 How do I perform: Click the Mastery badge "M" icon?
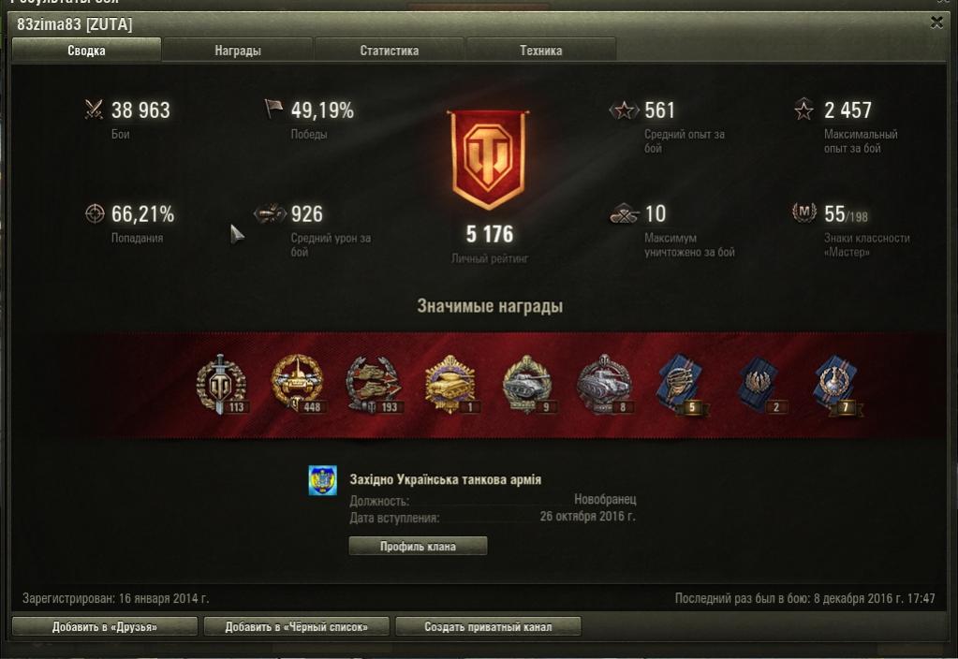[x=804, y=212]
